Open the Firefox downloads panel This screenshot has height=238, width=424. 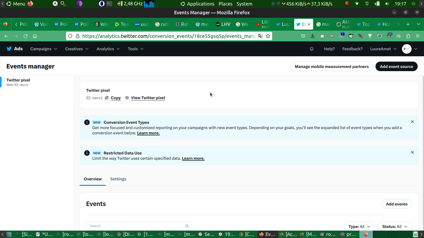(313, 36)
